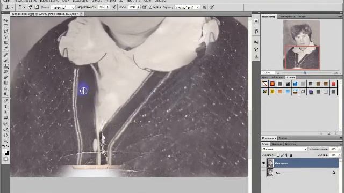The height and width of the screenshot is (193, 344).
Task: Open the brush preset picker arrow
Action: (24, 8)
